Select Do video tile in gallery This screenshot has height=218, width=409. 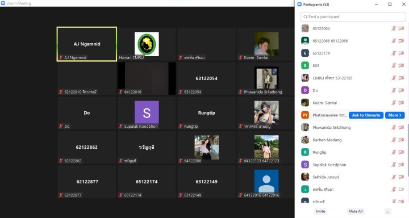[87, 113]
